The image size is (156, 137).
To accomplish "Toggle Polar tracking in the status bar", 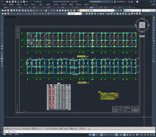I will (104, 135).
